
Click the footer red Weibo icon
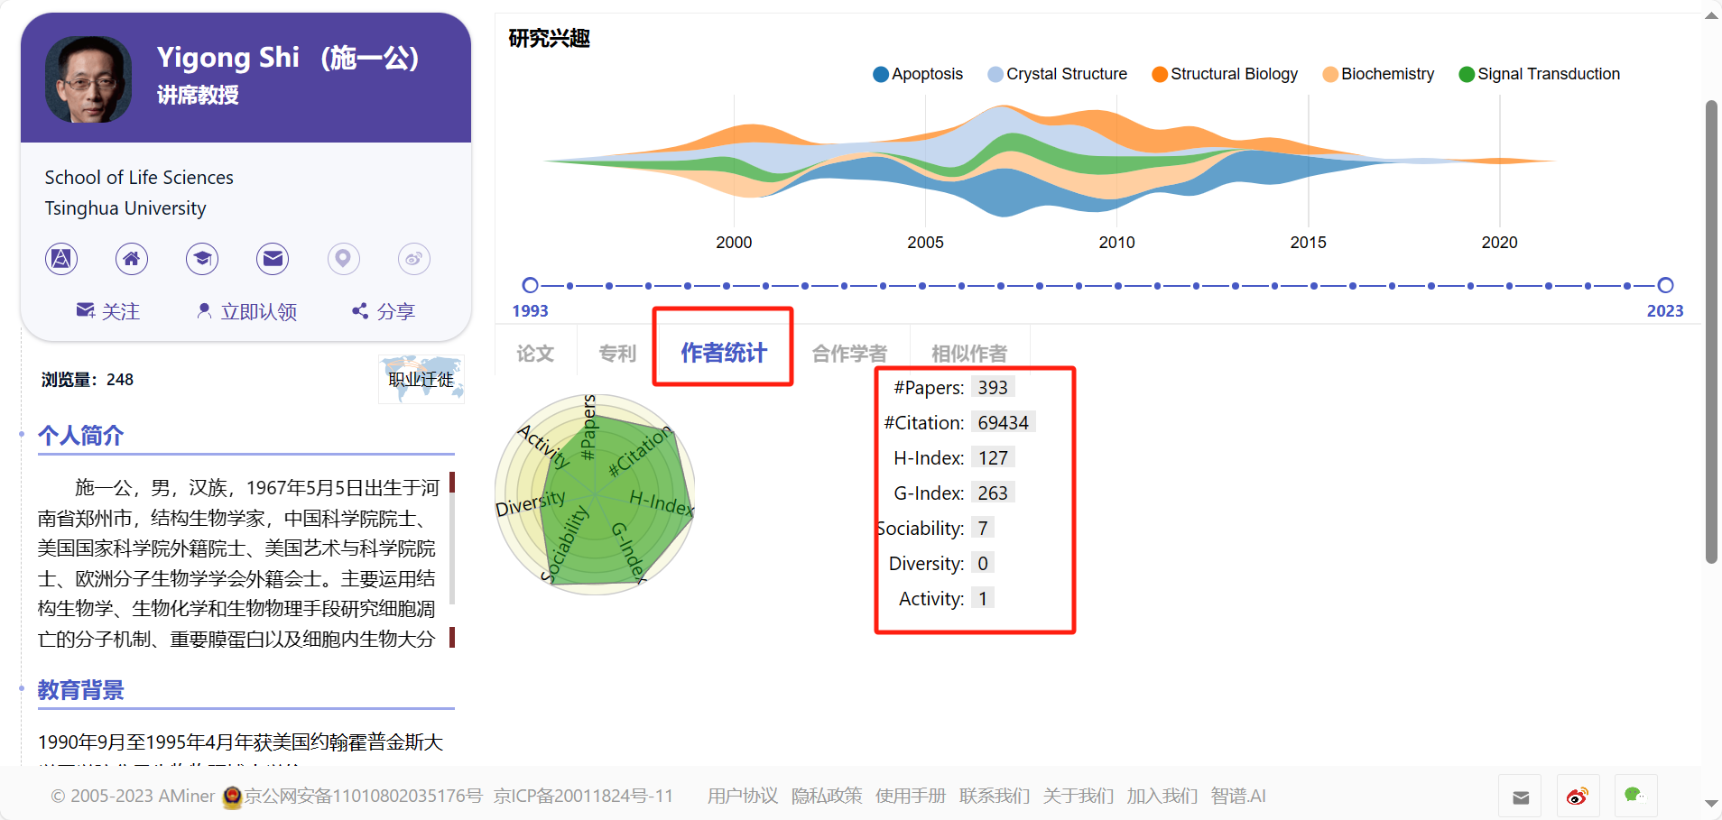coord(1577,796)
